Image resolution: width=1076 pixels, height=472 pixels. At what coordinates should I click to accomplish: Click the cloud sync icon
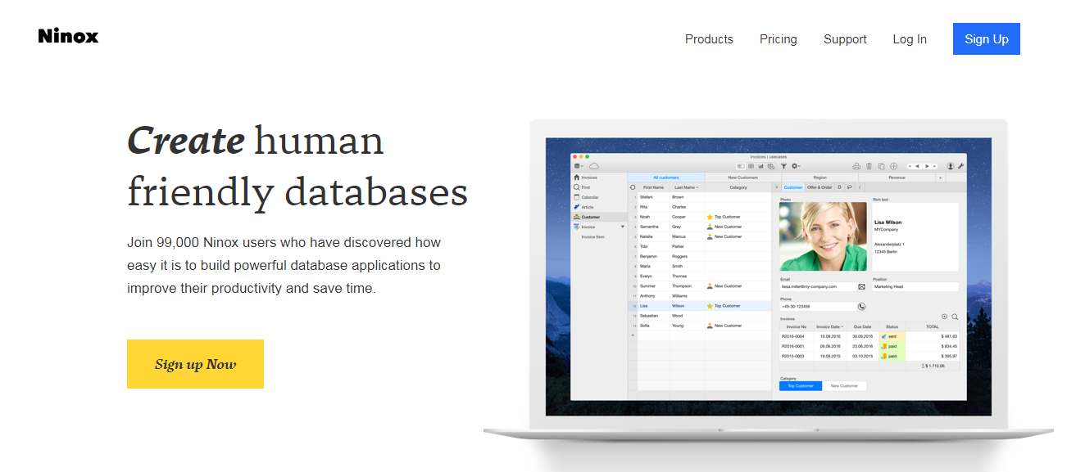click(x=594, y=166)
